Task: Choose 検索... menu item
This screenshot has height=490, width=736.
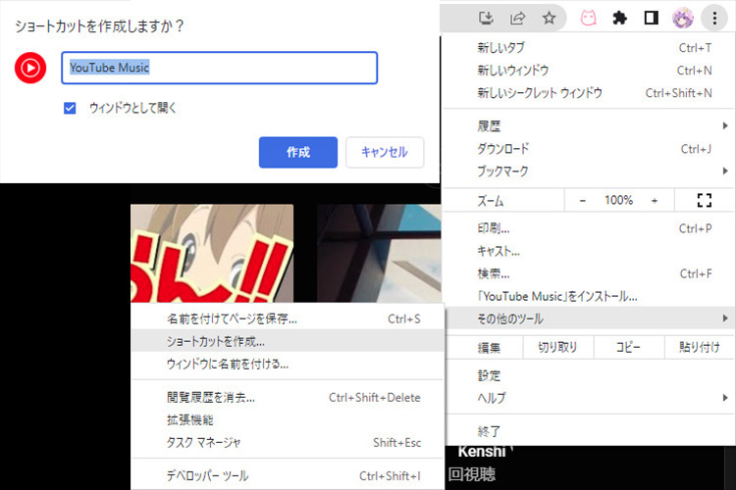Action: point(588,273)
